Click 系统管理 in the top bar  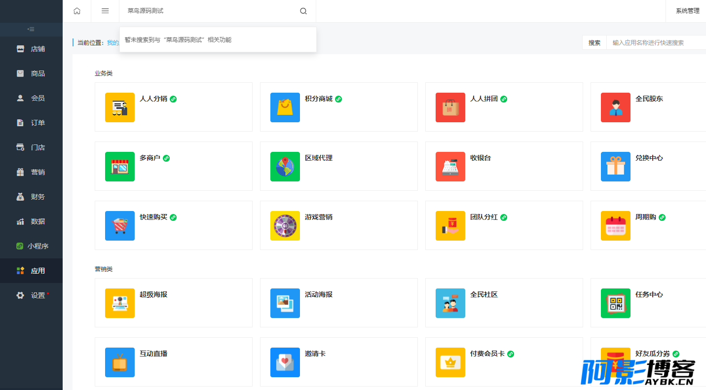pyautogui.click(x=687, y=11)
